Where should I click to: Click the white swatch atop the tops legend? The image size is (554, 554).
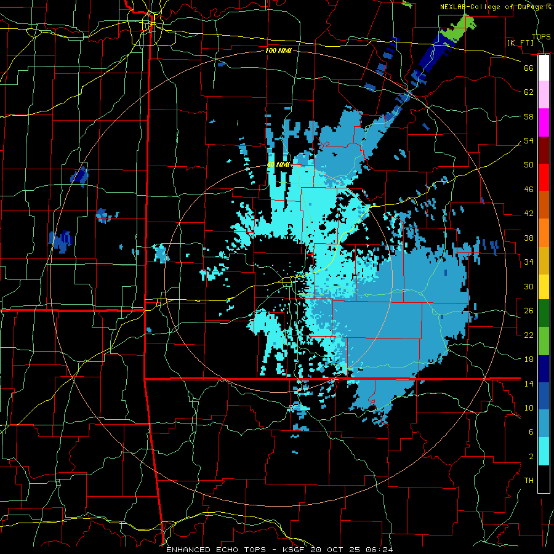point(544,68)
